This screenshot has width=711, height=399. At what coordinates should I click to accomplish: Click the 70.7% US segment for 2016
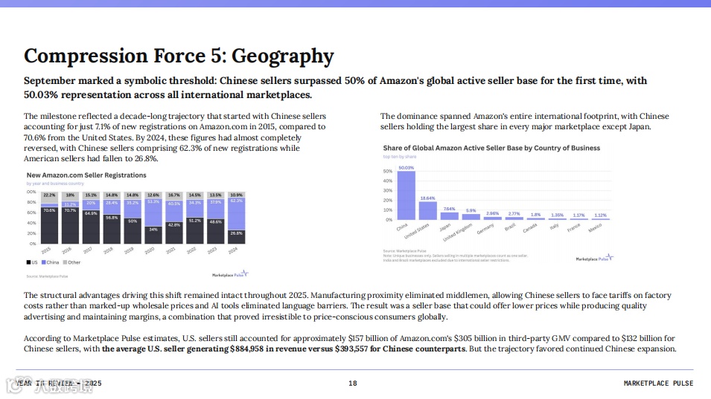(x=70, y=226)
